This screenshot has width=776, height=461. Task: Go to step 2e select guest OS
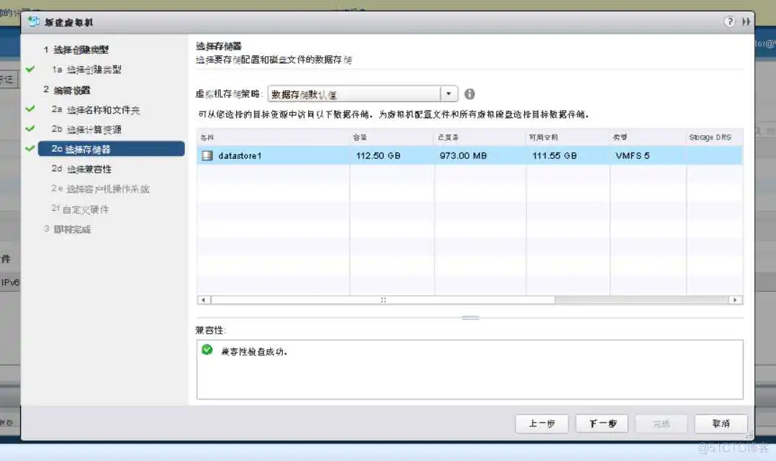[101, 189]
